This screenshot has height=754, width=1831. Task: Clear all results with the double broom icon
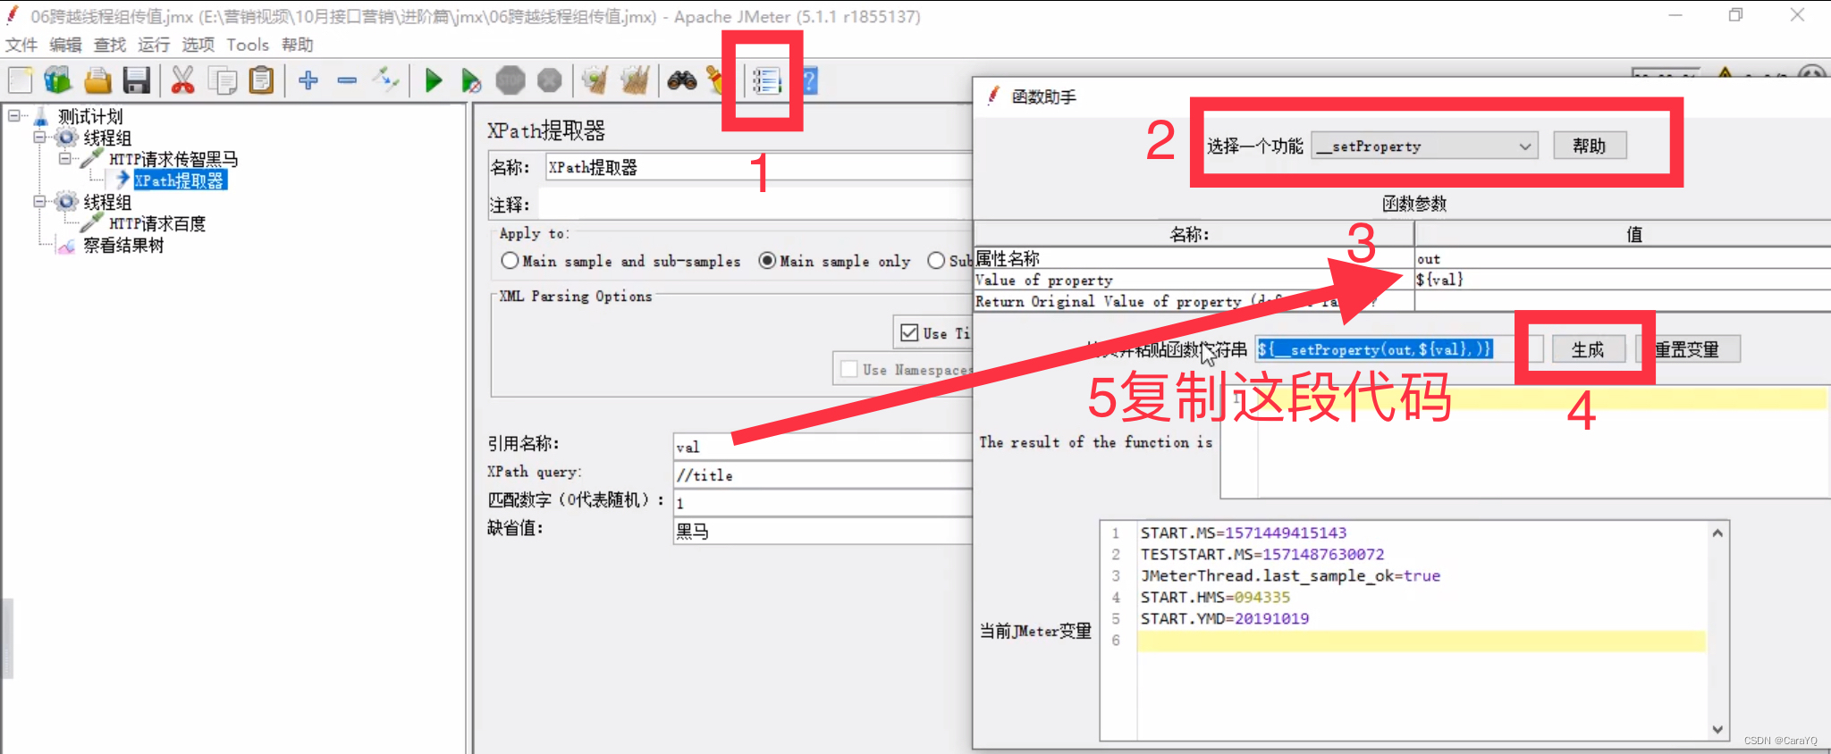(x=635, y=80)
